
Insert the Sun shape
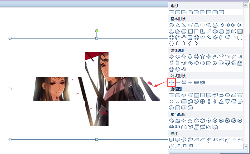(x=215, y=38)
